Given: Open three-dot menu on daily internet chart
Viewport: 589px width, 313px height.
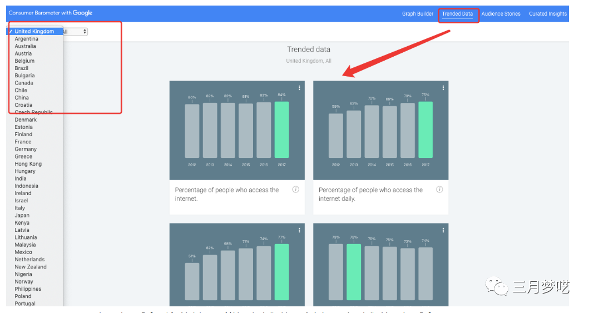Looking at the screenshot, I should click(x=443, y=88).
